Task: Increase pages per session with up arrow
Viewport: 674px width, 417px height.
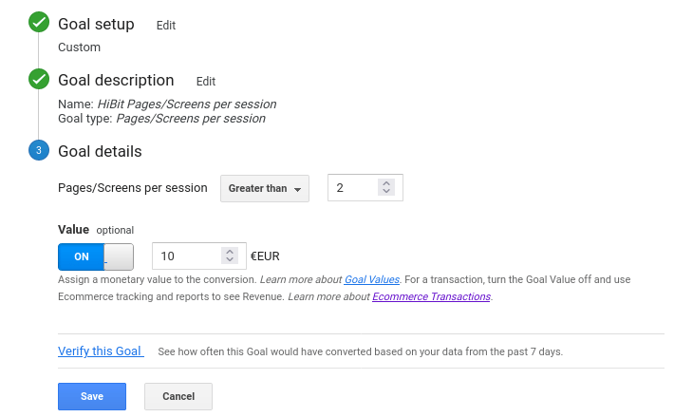Action: pos(386,183)
